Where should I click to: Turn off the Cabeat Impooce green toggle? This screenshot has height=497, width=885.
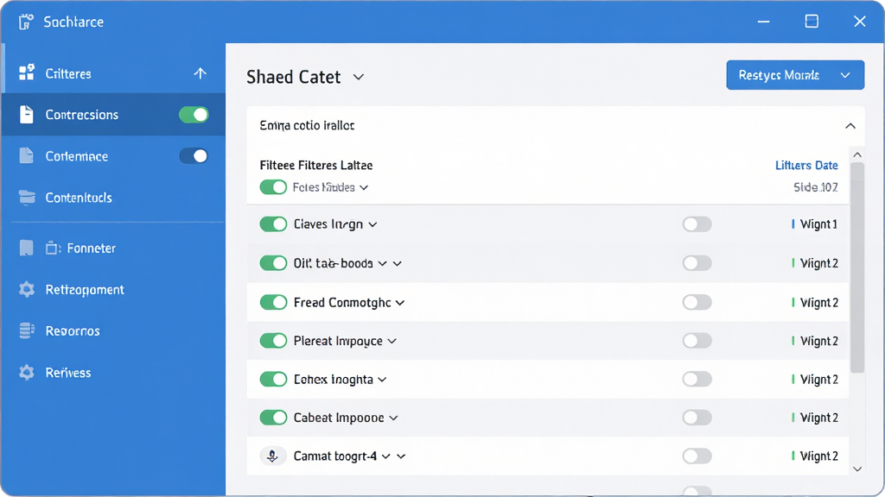pos(273,418)
